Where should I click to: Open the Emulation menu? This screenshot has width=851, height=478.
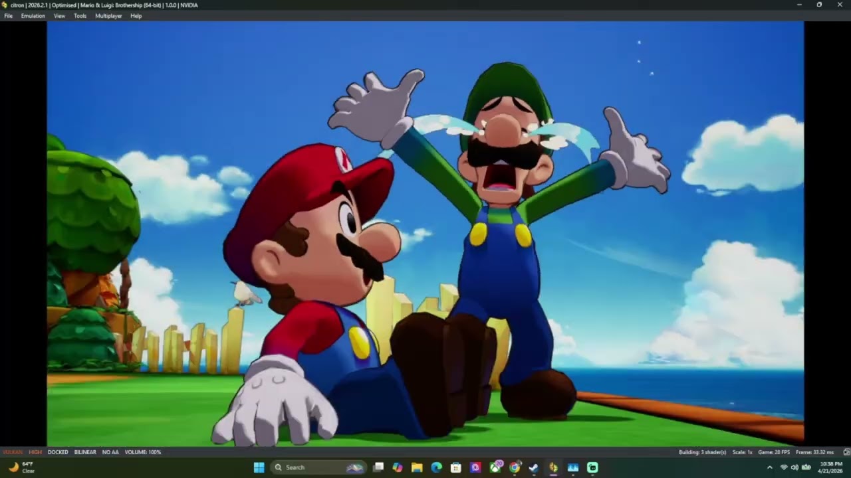click(33, 16)
